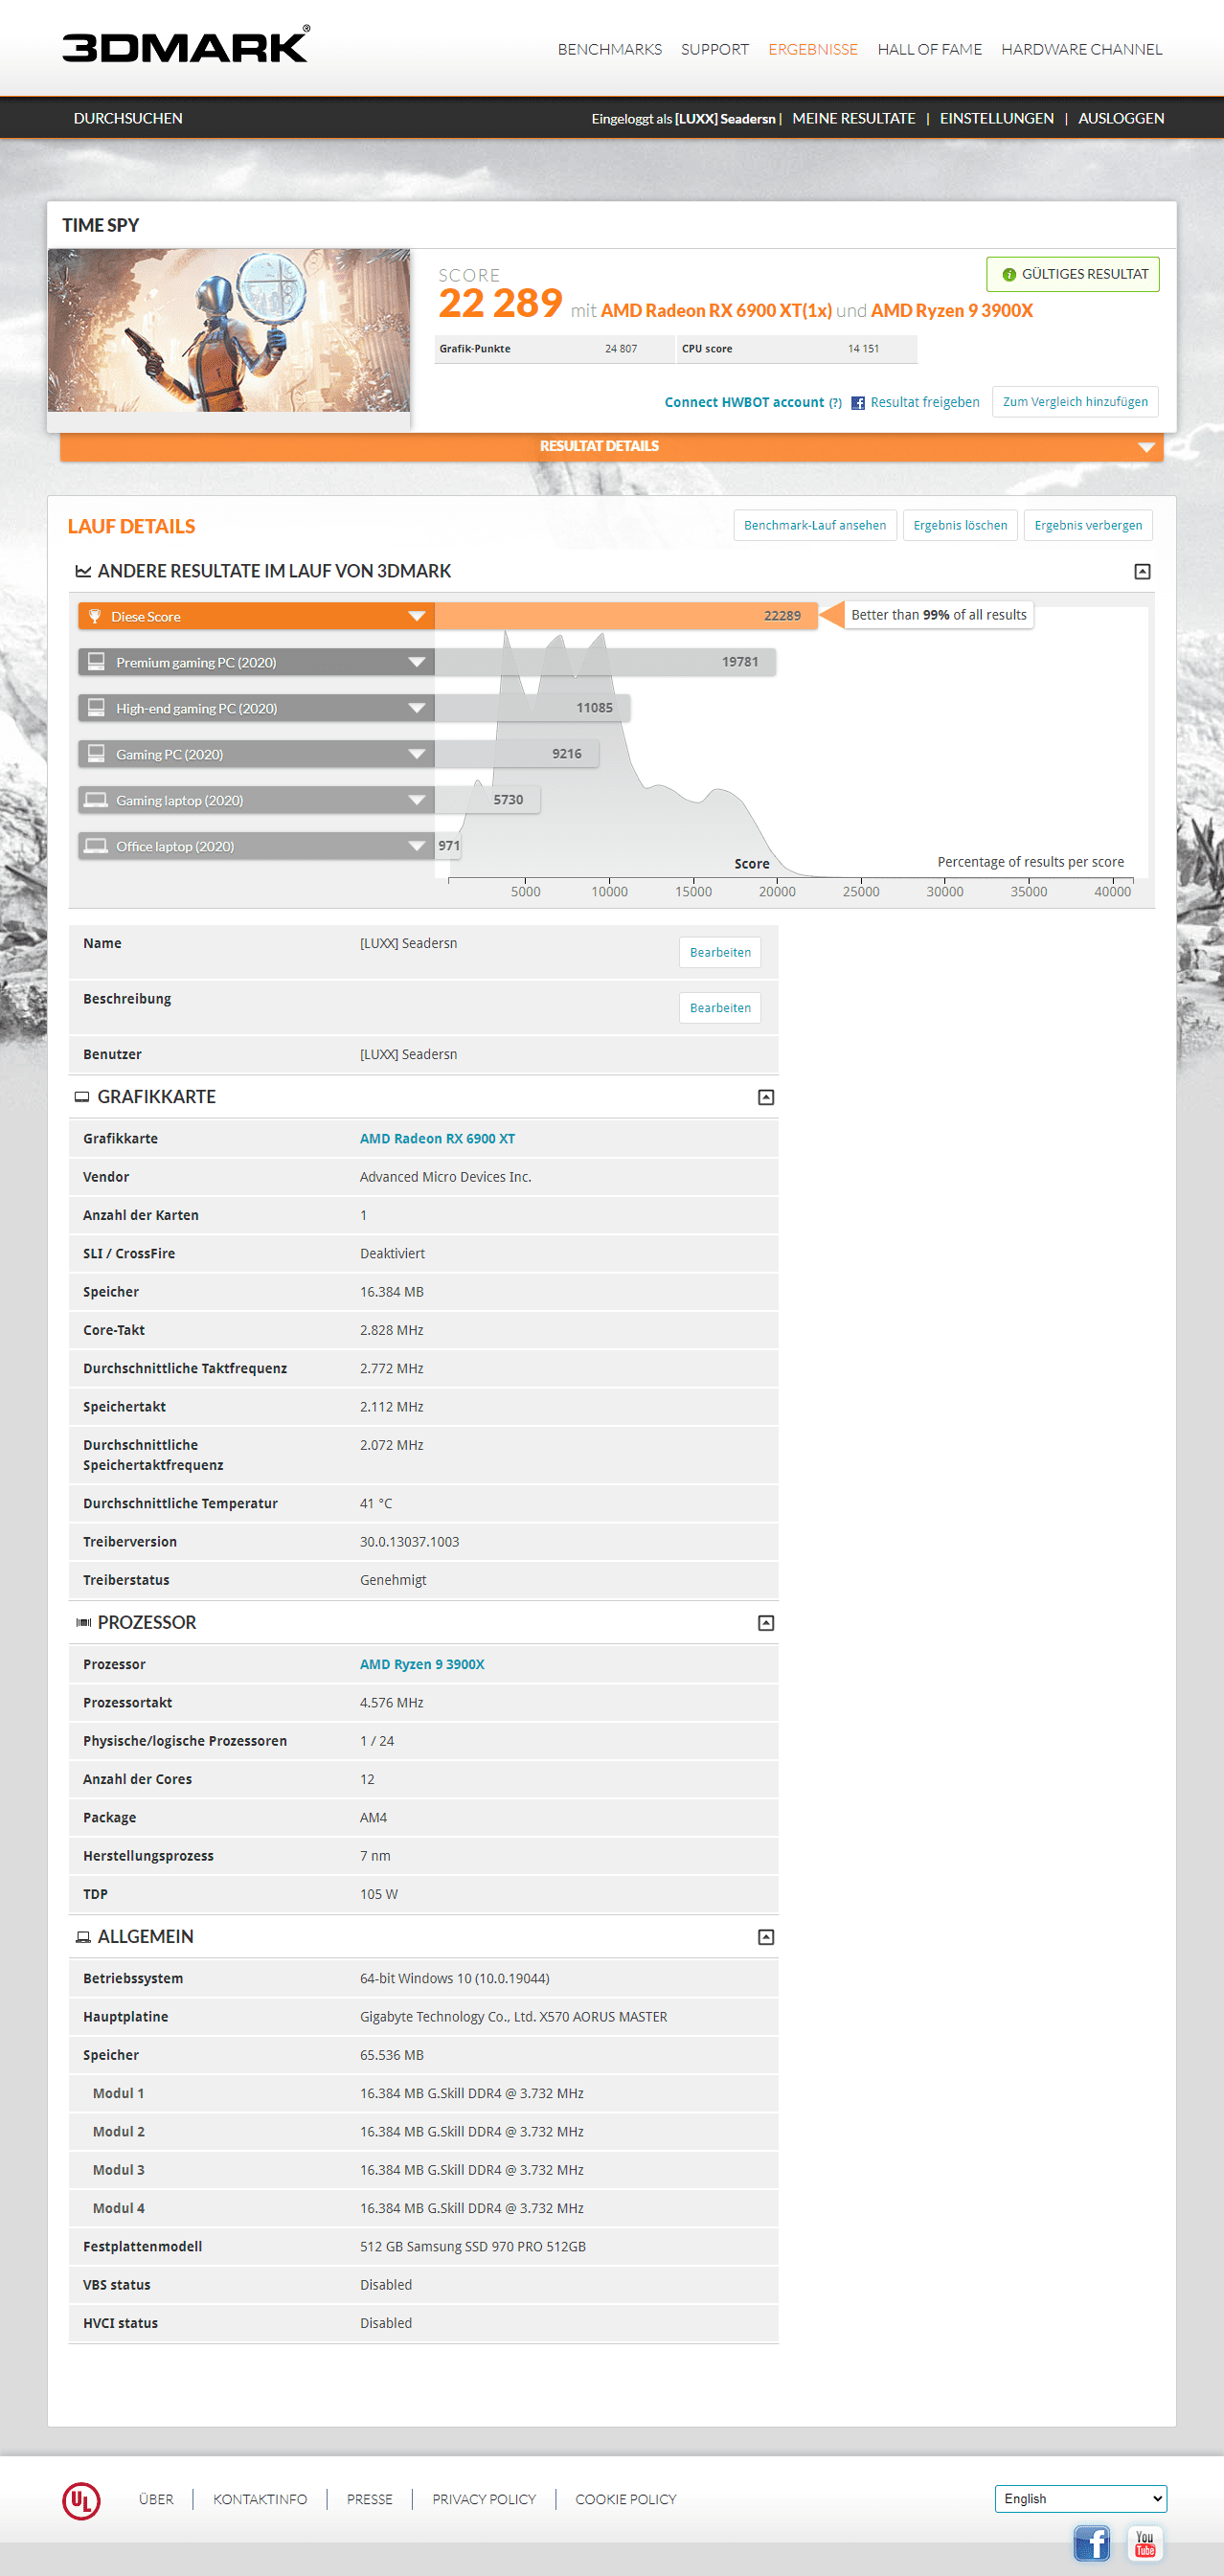Click the Gaming PC (2020) monitor icon
Image resolution: width=1224 pixels, height=2576 pixels.
pos(96,753)
